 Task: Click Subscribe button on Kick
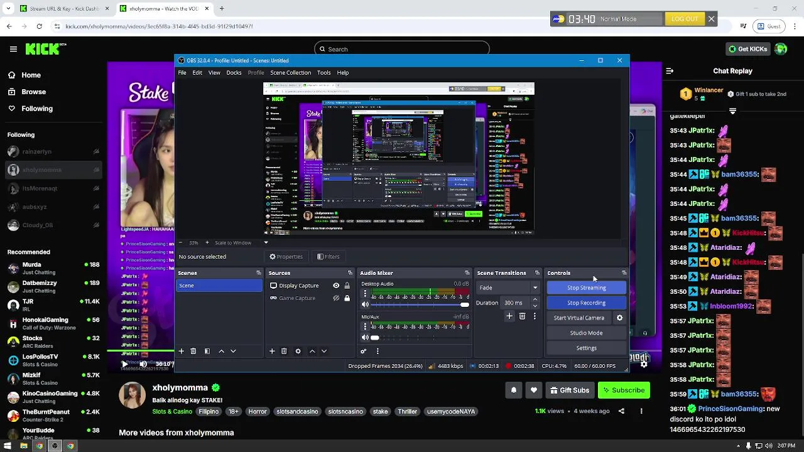click(624, 390)
